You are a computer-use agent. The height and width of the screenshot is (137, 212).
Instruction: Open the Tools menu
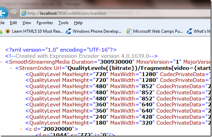pyautogui.click(x=63, y=23)
